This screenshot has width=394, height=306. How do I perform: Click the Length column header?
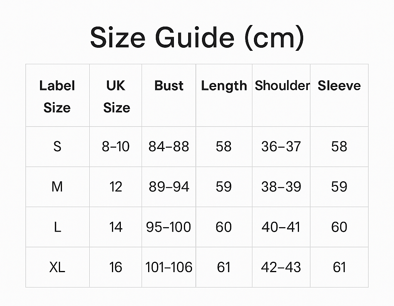point(224,86)
